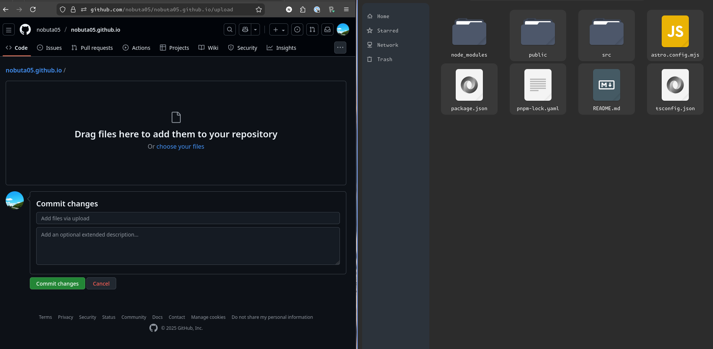713x349 pixels.
Task: Open Trash in the file manager sidebar
Action: pos(384,59)
